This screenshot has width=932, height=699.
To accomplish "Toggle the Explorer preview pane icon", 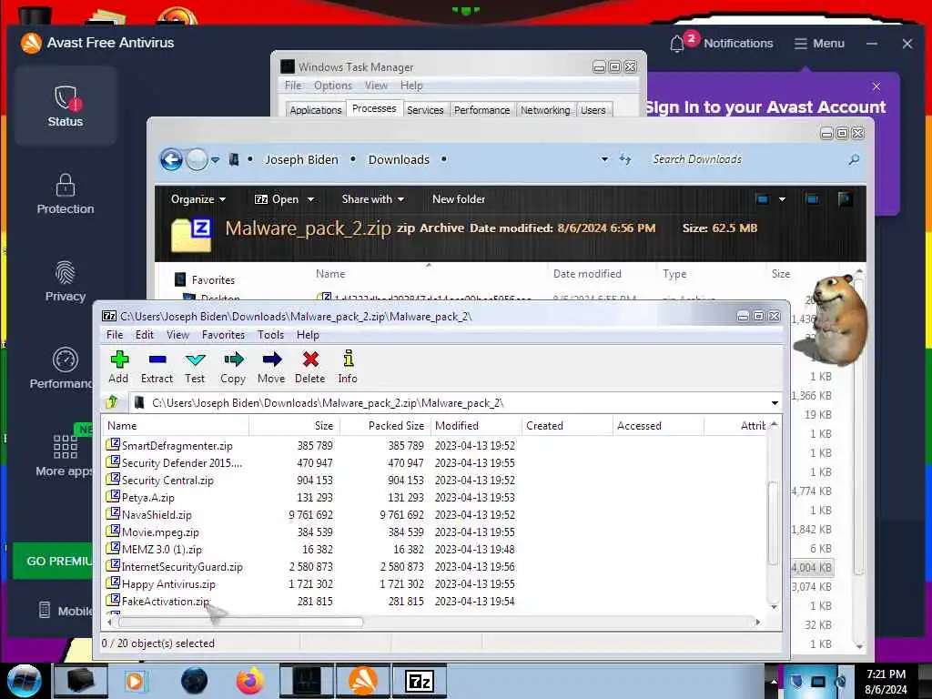I will click(812, 199).
